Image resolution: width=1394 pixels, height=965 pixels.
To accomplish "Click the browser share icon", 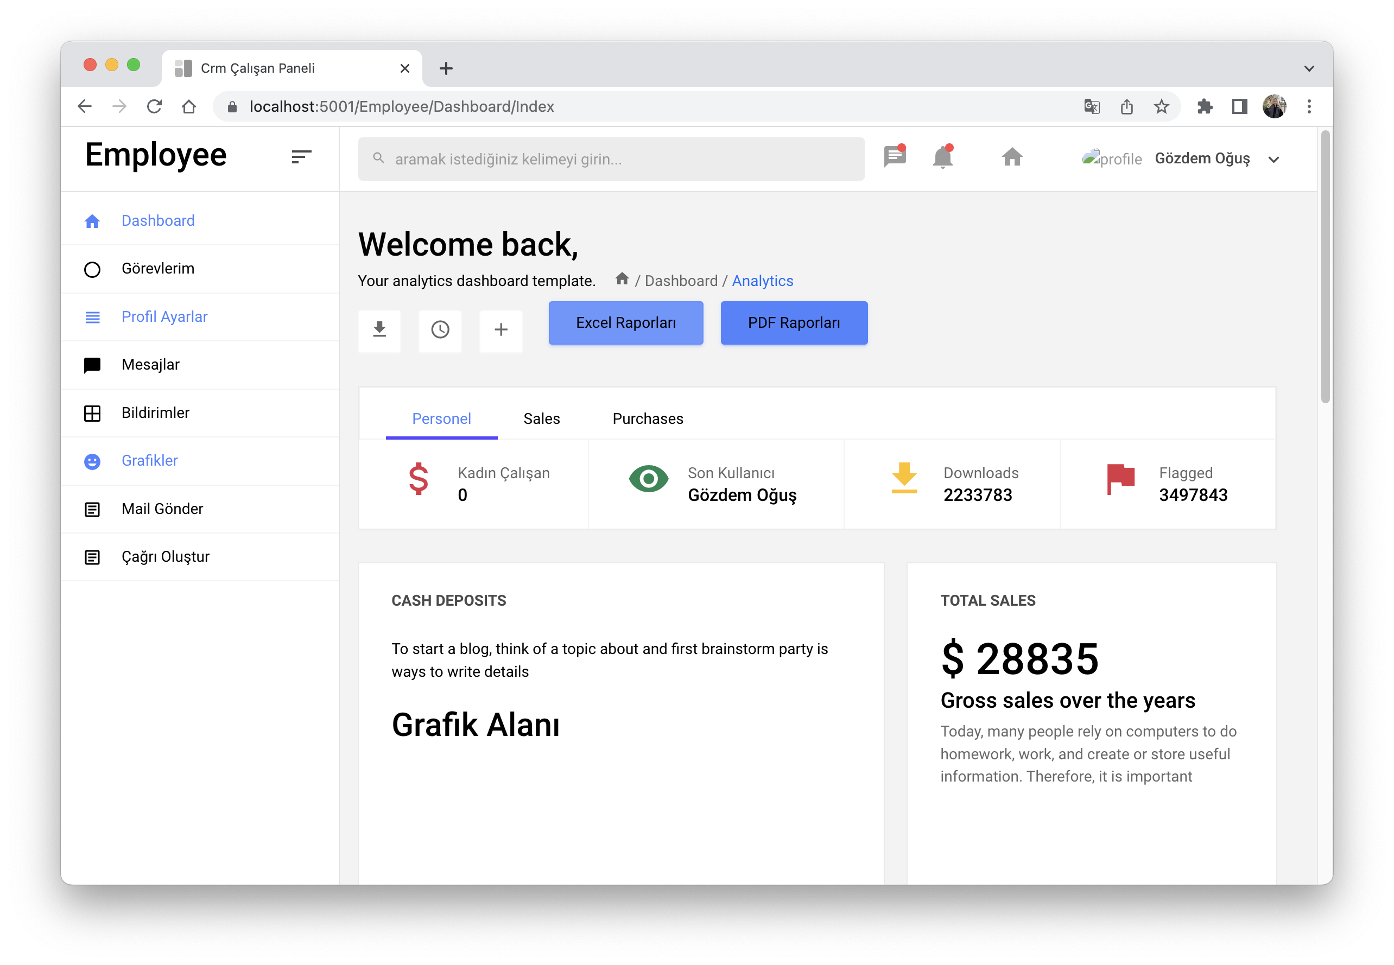I will pos(1126,106).
